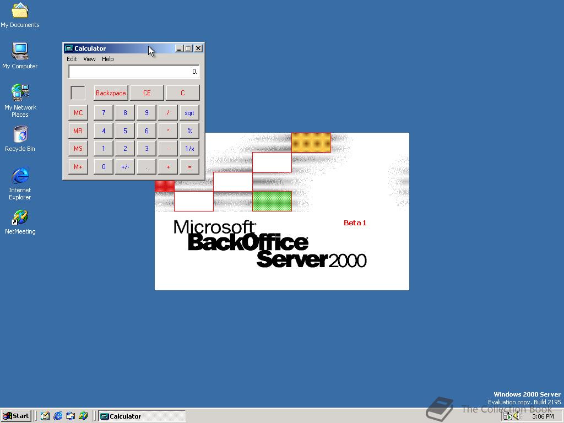This screenshot has height=423, width=564.
Task: Click the Calculator title bar icon
Action: 69,48
